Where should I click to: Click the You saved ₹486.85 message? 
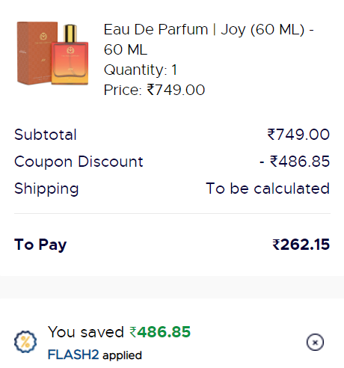pos(120,332)
